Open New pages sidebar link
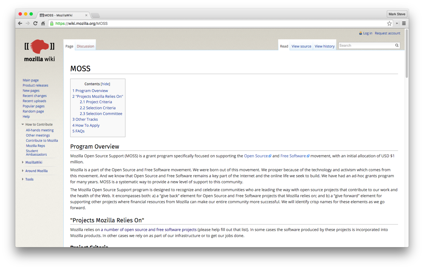 click(31, 91)
